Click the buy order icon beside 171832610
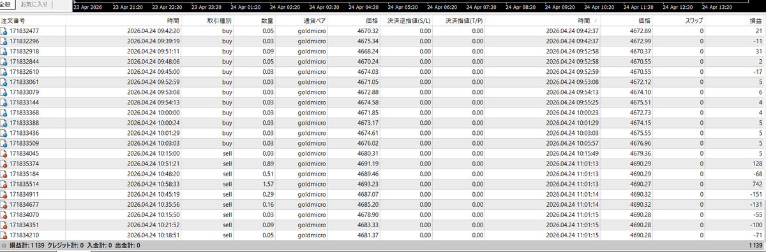This screenshot has width=766, height=252. 4,72
